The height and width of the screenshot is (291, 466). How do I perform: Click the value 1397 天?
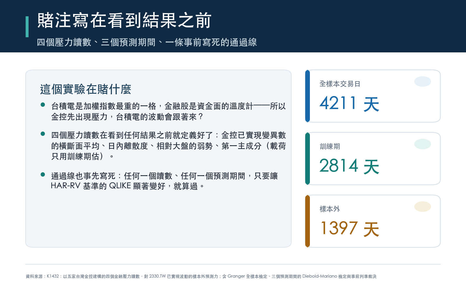[x=349, y=229]
